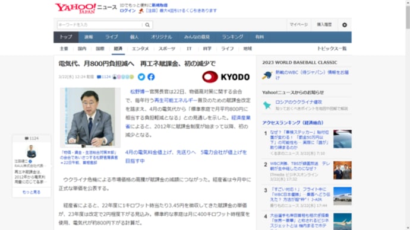Image resolution: width=410 pixels, height=230 pixels.
Task: Select the ライブ tab
Action: [111, 37]
